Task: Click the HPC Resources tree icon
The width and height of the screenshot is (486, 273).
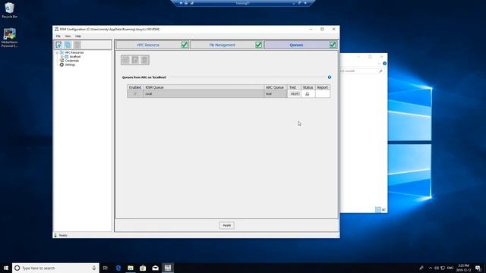Action: 62,52
